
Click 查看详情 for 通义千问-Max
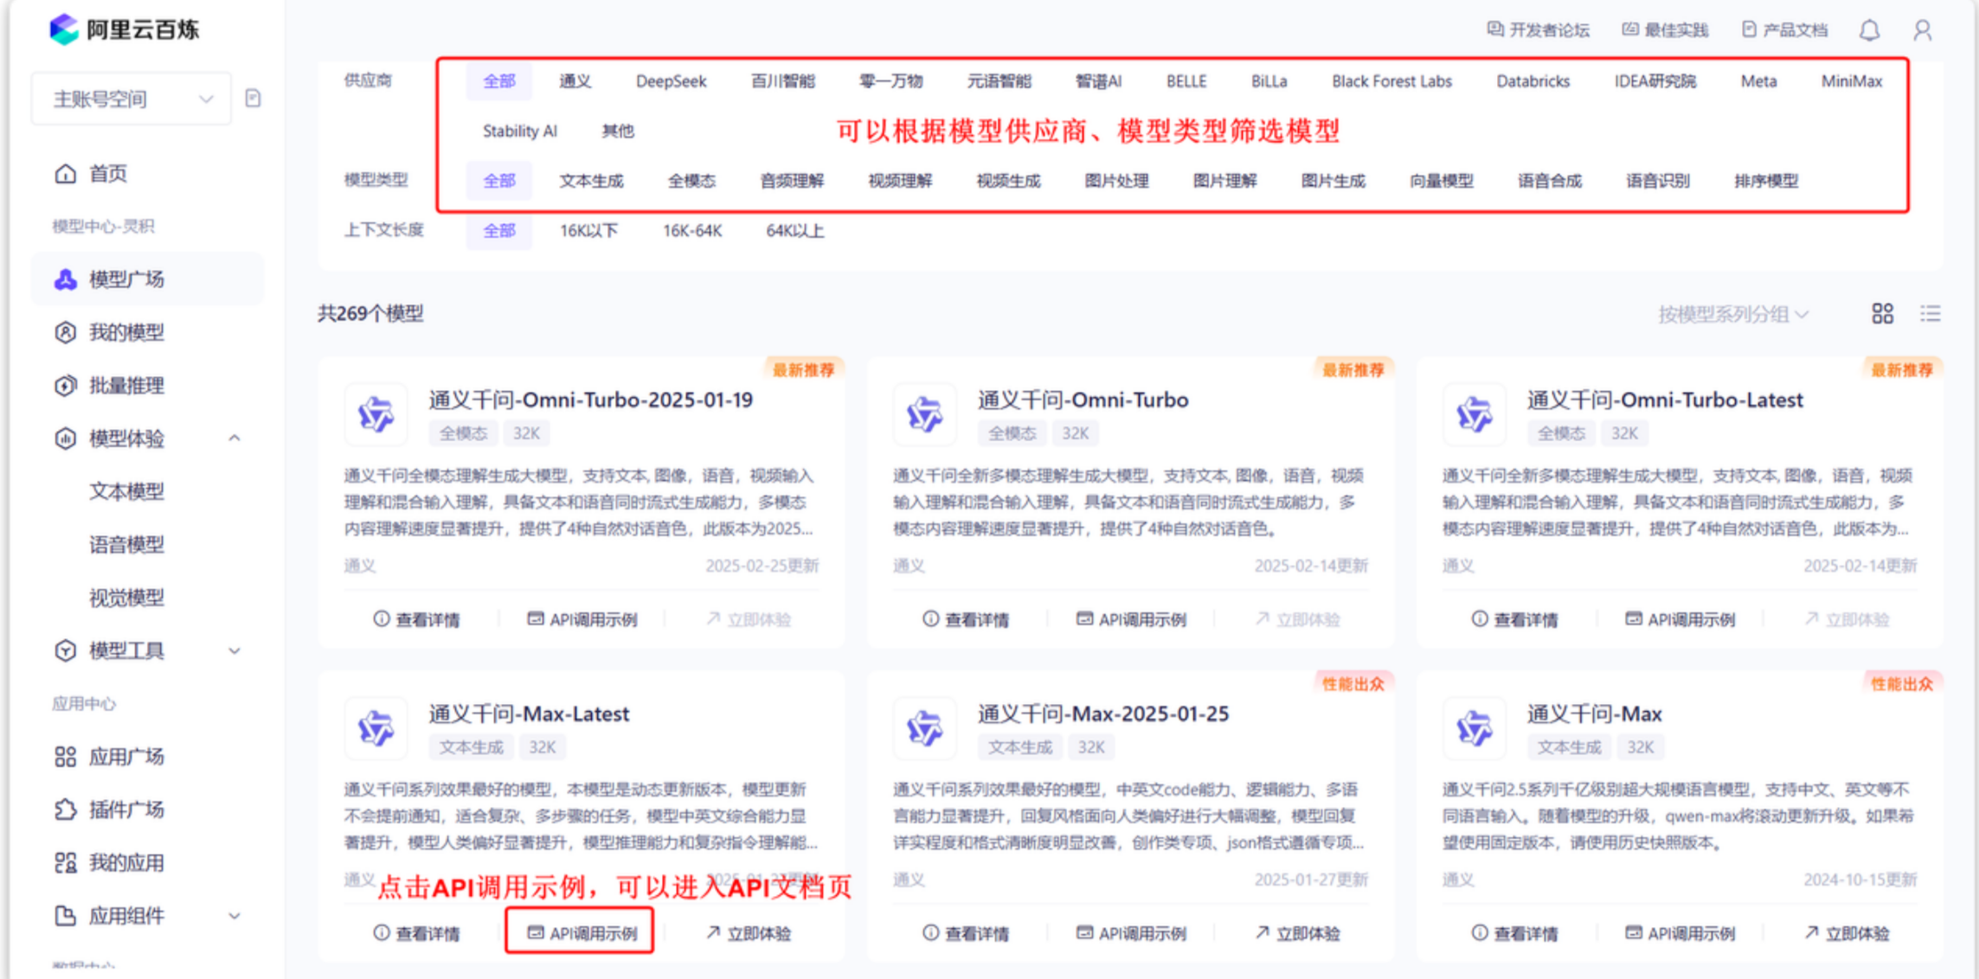pos(1515,933)
